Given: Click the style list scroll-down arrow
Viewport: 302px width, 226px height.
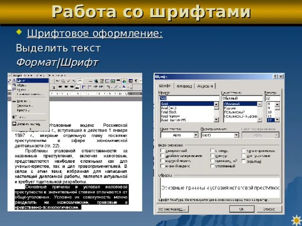Looking at the screenshot, I should pos(260,119).
